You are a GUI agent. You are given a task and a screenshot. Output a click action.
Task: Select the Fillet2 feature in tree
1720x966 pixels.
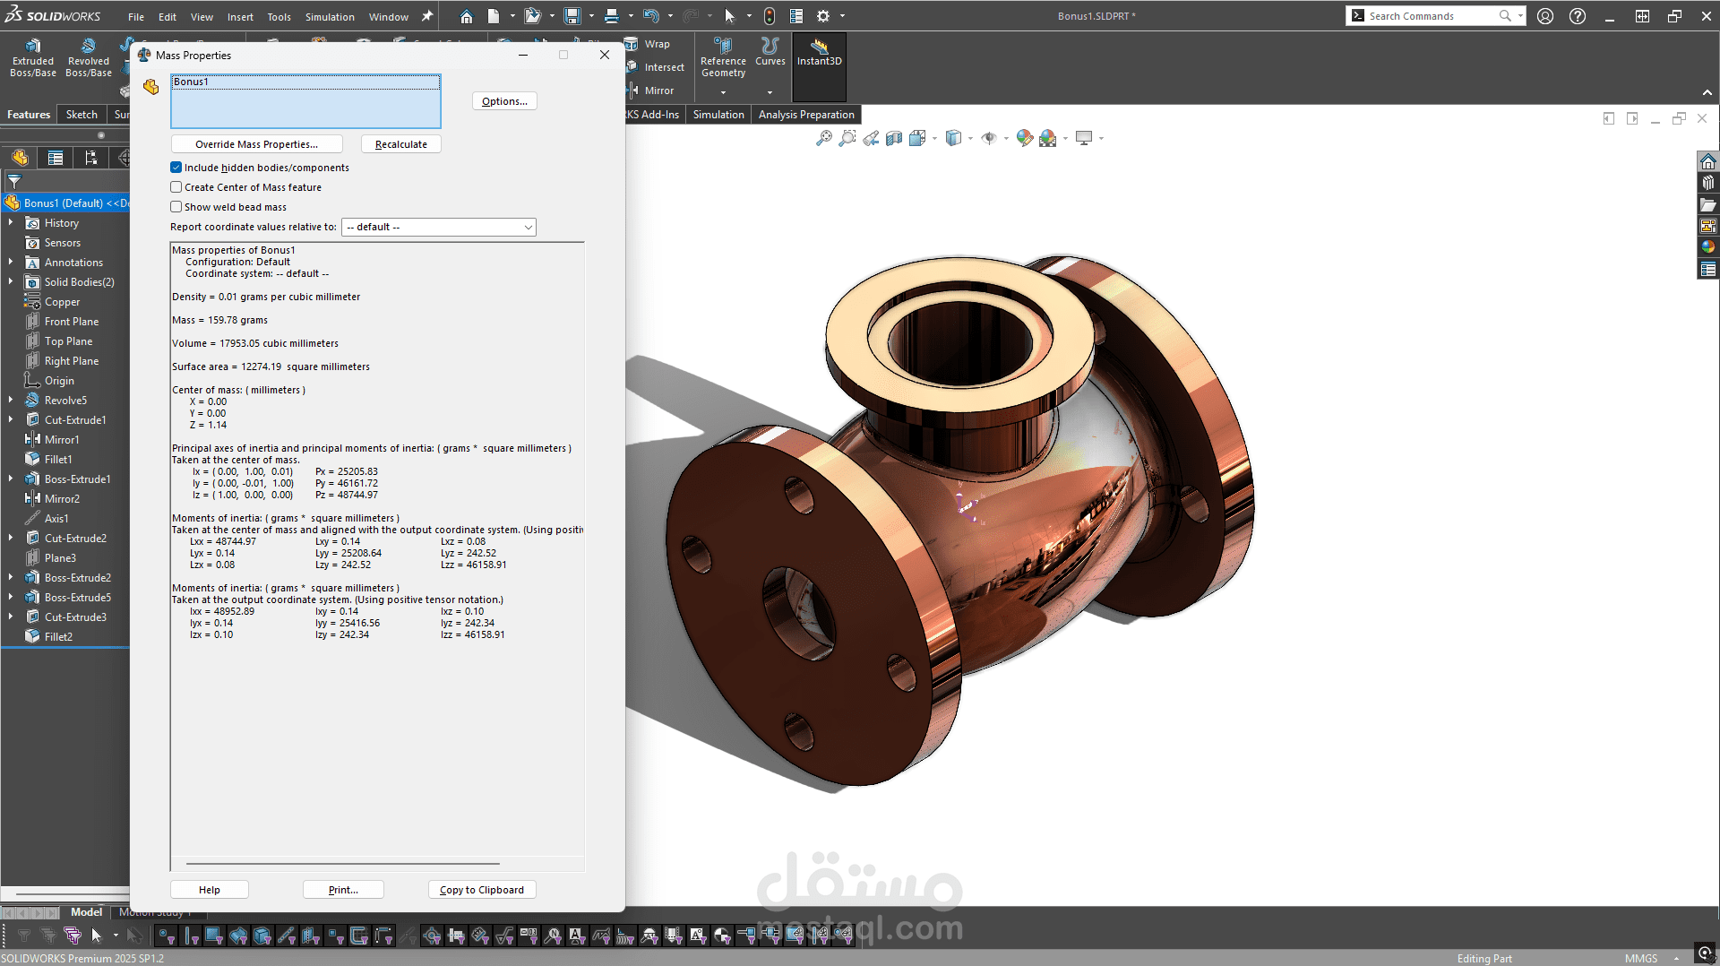[58, 637]
